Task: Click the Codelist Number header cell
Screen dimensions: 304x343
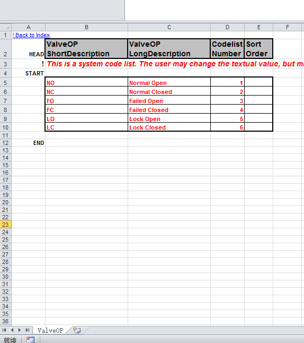Action: point(227,49)
